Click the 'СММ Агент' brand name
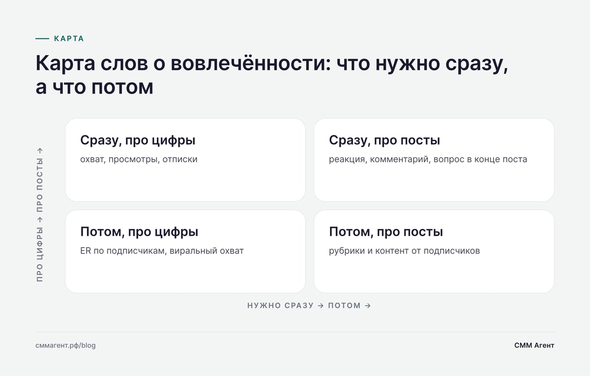590x376 pixels. pyautogui.click(x=534, y=345)
